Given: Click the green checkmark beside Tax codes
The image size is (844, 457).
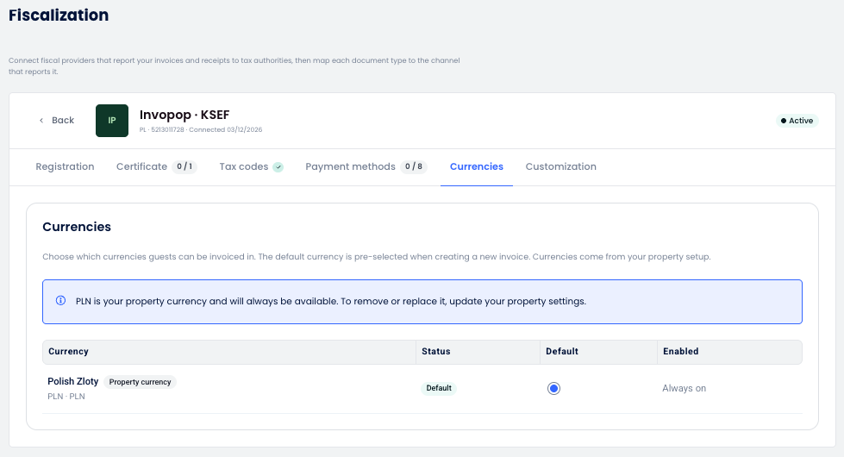Looking at the screenshot, I should click(278, 167).
